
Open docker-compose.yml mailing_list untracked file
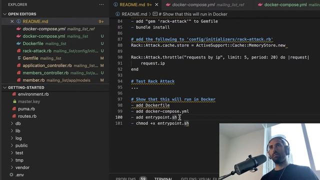click(x=55, y=36)
